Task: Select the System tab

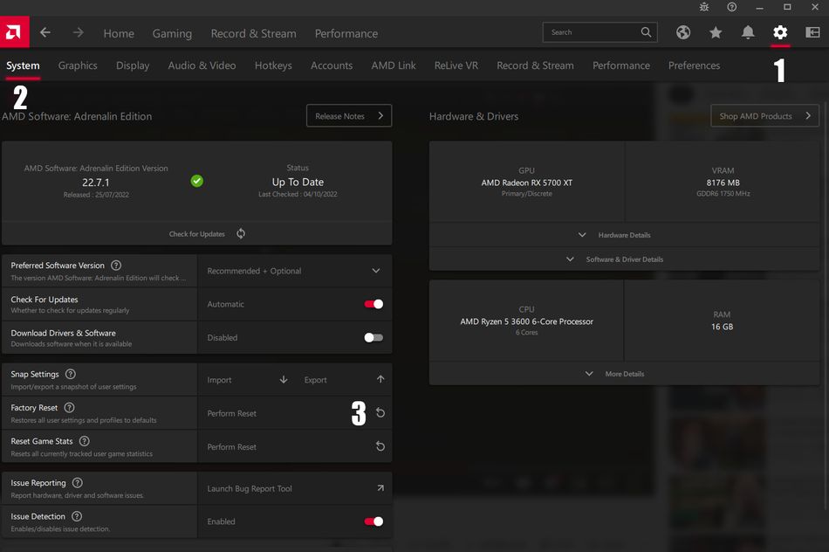Action: coord(23,66)
